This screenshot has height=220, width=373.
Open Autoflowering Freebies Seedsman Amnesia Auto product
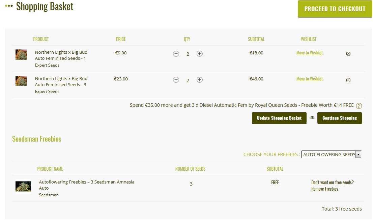click(x=86, y=185)
